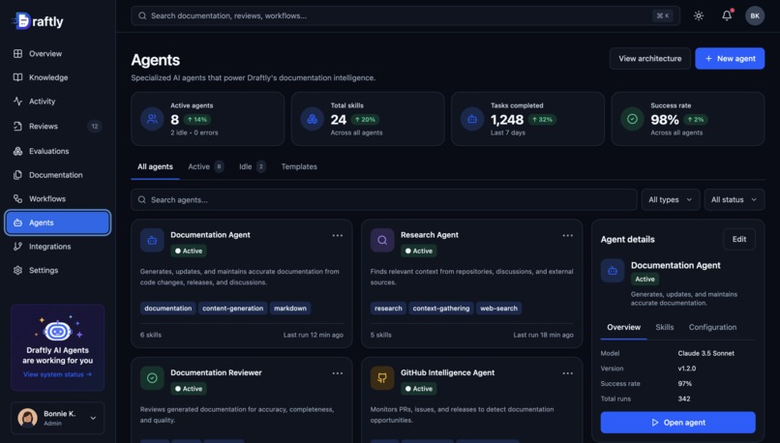
Task: Click View architecture button
Action: 649,59
